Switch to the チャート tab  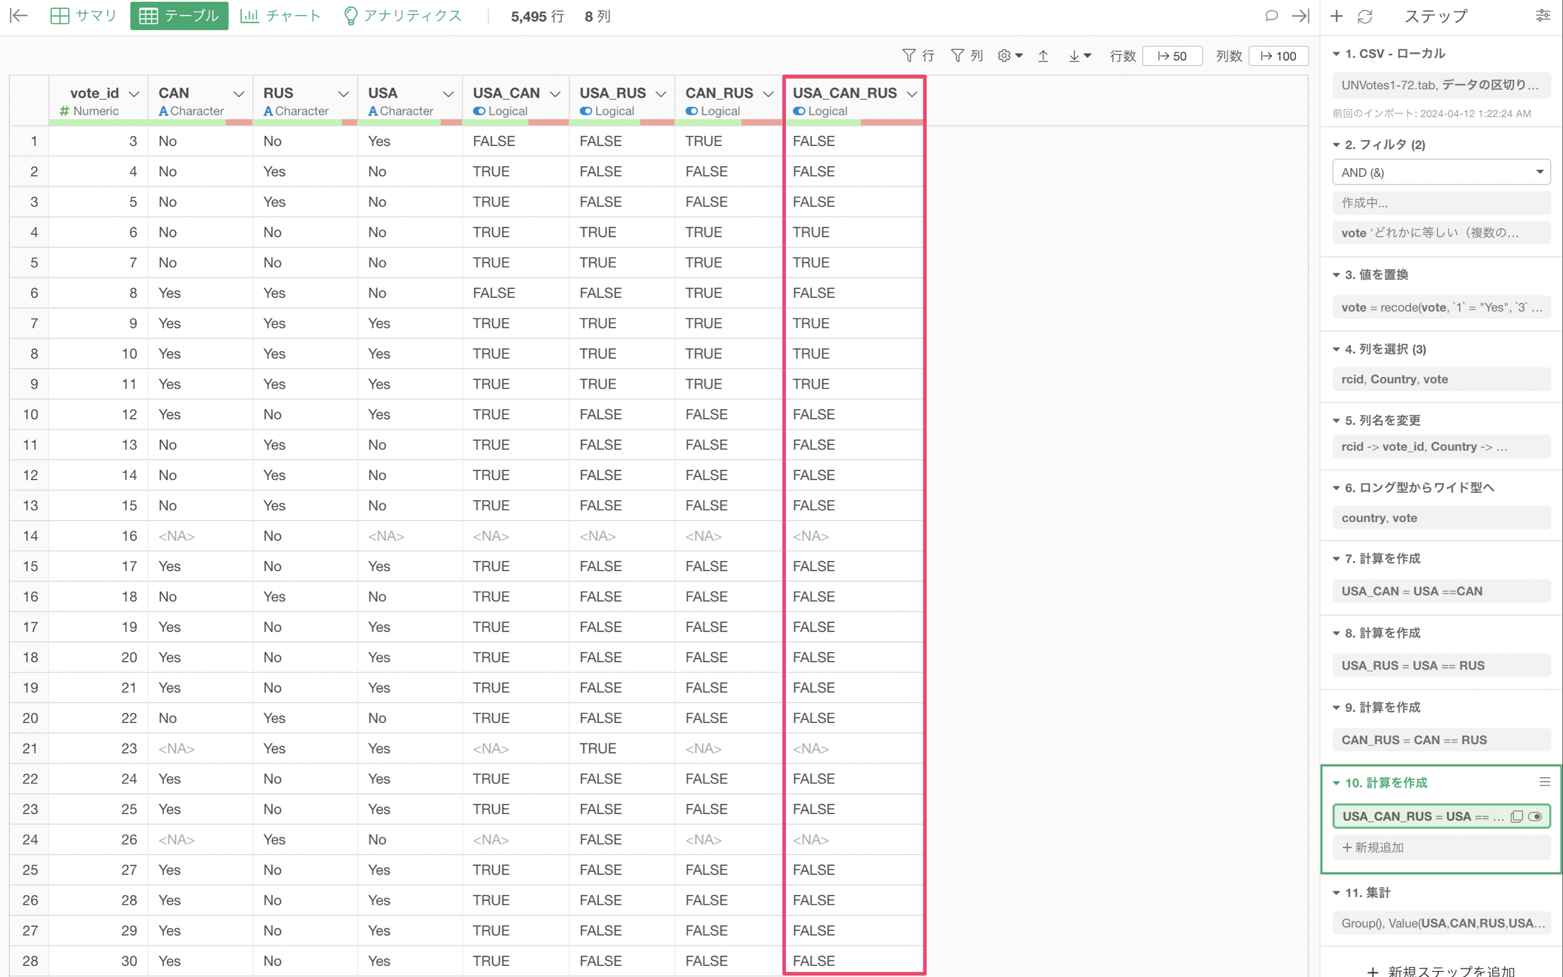(281, 16)
